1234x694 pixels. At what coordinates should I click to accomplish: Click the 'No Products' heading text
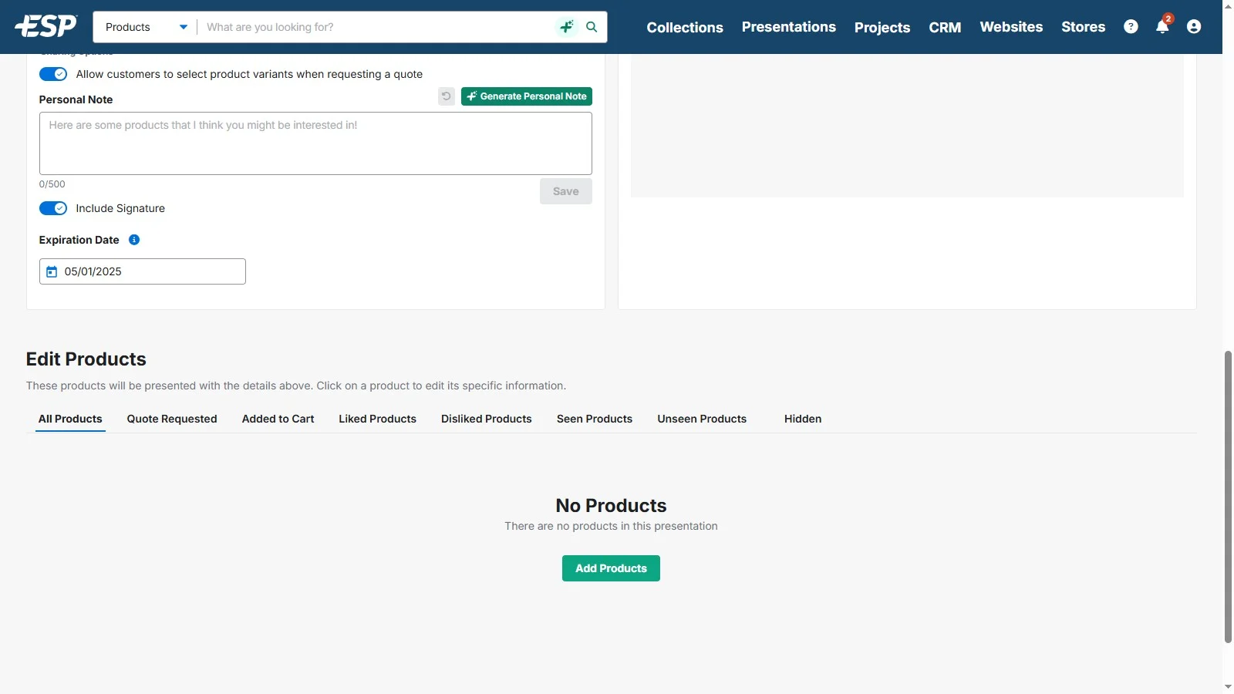tap(611, 505)
